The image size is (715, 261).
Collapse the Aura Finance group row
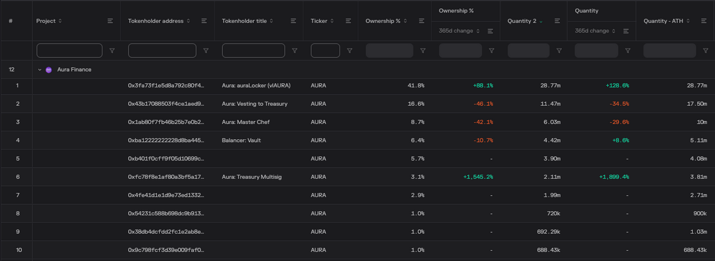(40, 70)
